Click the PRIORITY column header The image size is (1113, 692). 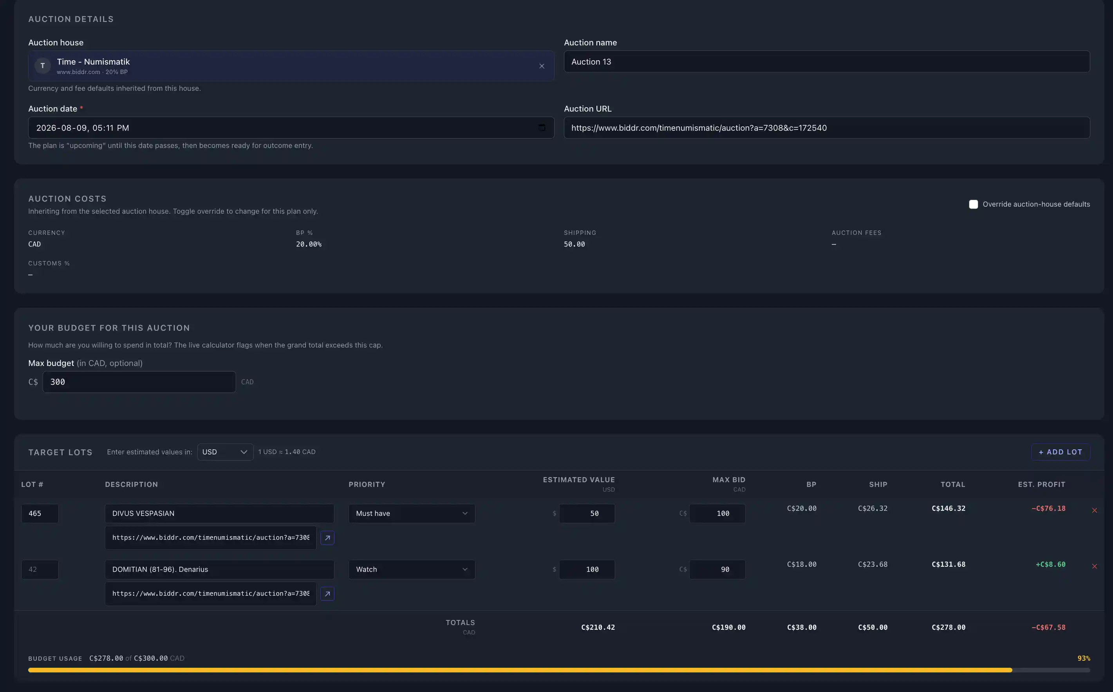pos(367,484)
